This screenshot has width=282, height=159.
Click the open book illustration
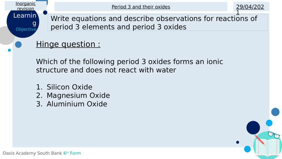click(x=268, y=148)
